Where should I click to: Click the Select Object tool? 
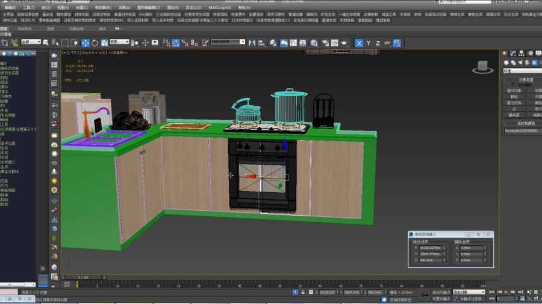coord(46,43)
